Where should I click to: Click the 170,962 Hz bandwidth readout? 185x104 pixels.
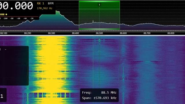tap(45, 8)
